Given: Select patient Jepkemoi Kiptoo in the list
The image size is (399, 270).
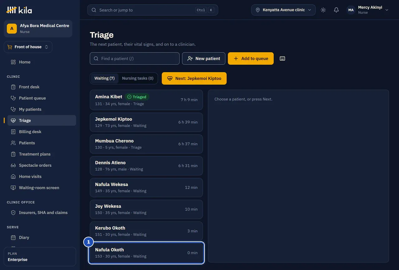Looking at the screenshot, I should pyautogui.click(x=146, y=122).
